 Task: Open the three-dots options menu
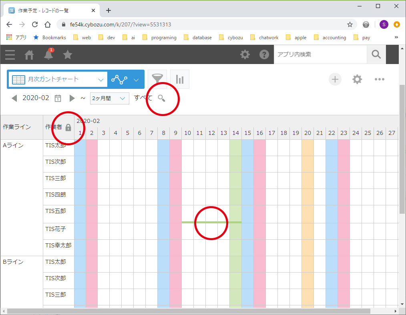click(379, 79)
